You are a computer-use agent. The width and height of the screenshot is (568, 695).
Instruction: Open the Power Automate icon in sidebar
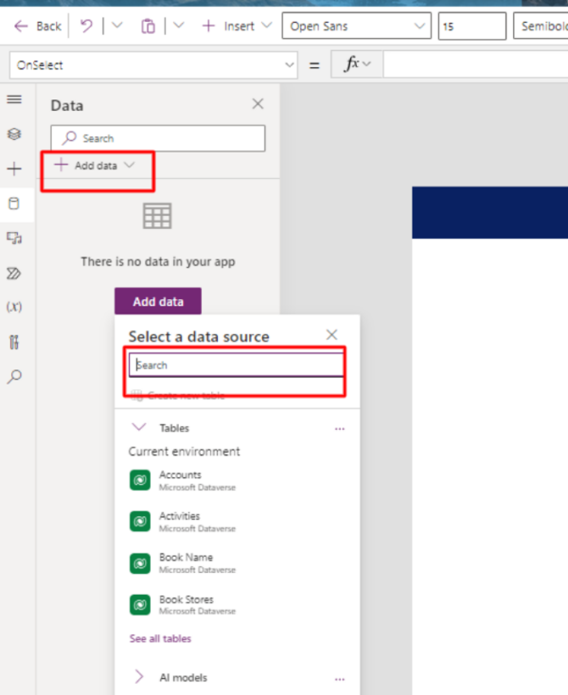tap(14, 273)
